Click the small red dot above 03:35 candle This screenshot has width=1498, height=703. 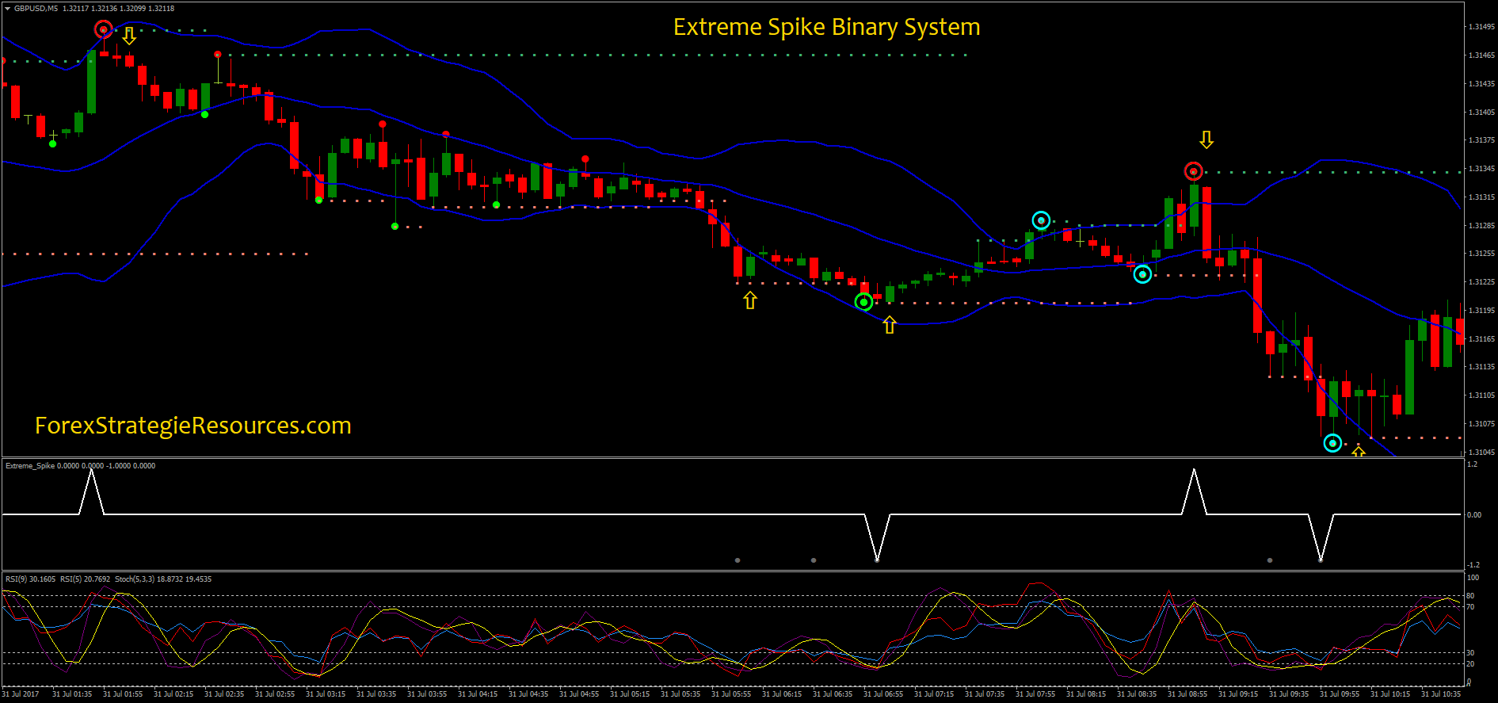[x=383, y=124]
